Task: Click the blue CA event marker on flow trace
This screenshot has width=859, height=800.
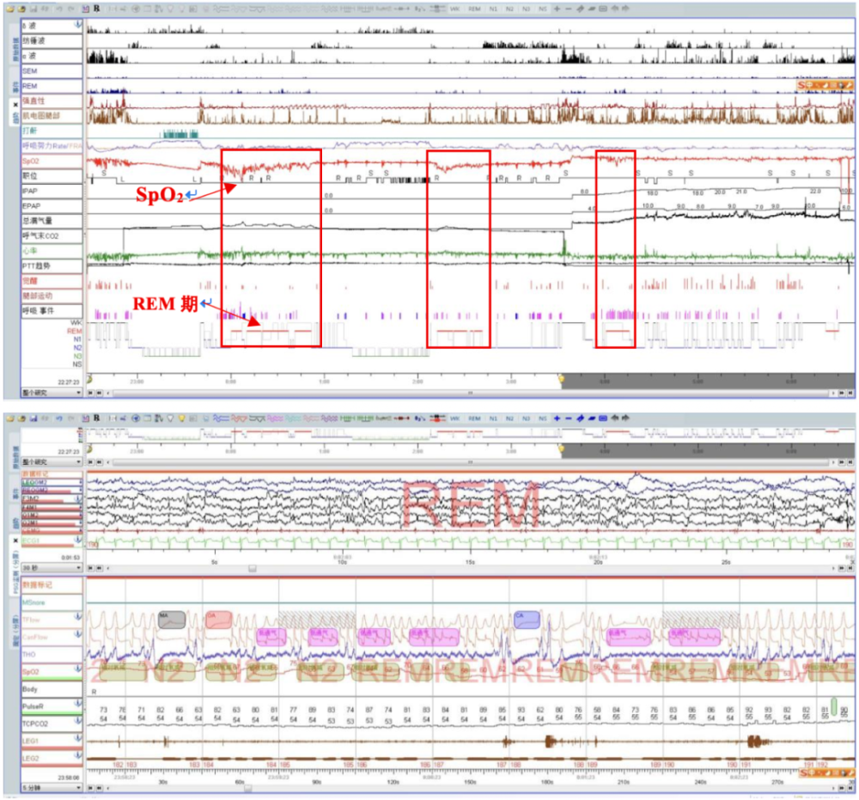Action: coord(526,618)
